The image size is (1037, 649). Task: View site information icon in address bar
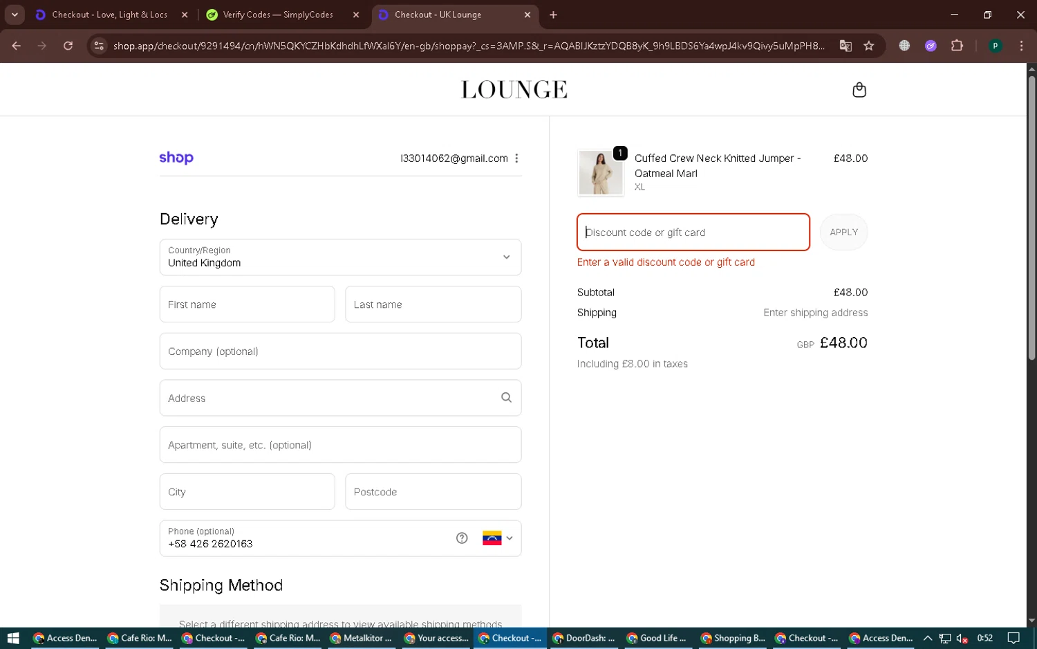click(x=99, y=46)
